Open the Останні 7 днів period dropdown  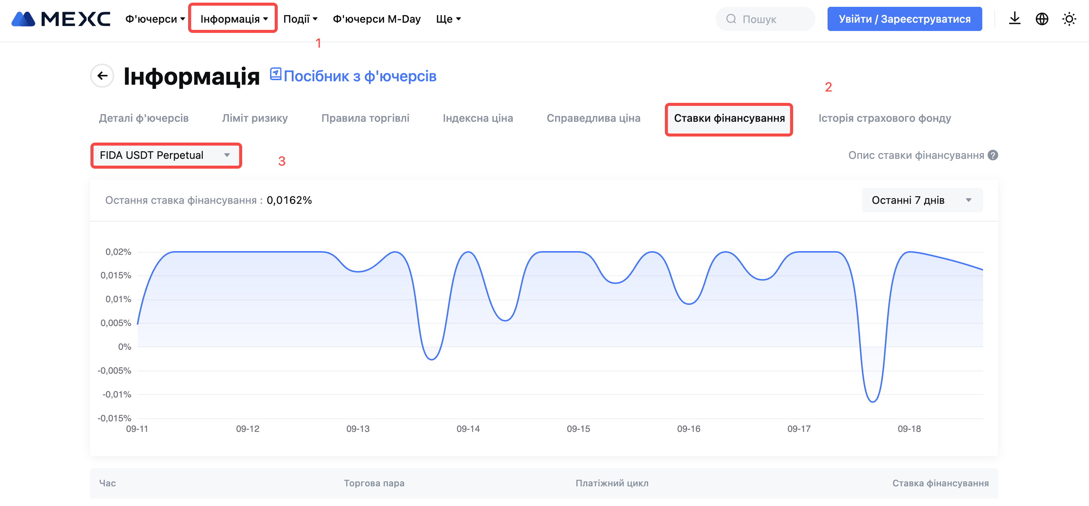pos(922,200)
